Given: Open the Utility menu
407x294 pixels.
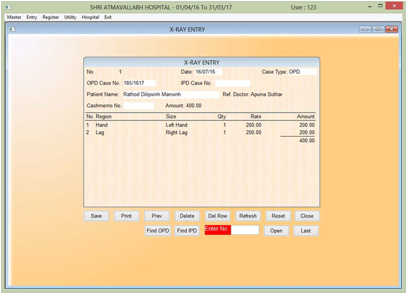Looking at the screenshot, I should pos(70,17).
